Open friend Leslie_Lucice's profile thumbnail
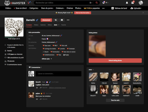 click(x=115, y=89)
